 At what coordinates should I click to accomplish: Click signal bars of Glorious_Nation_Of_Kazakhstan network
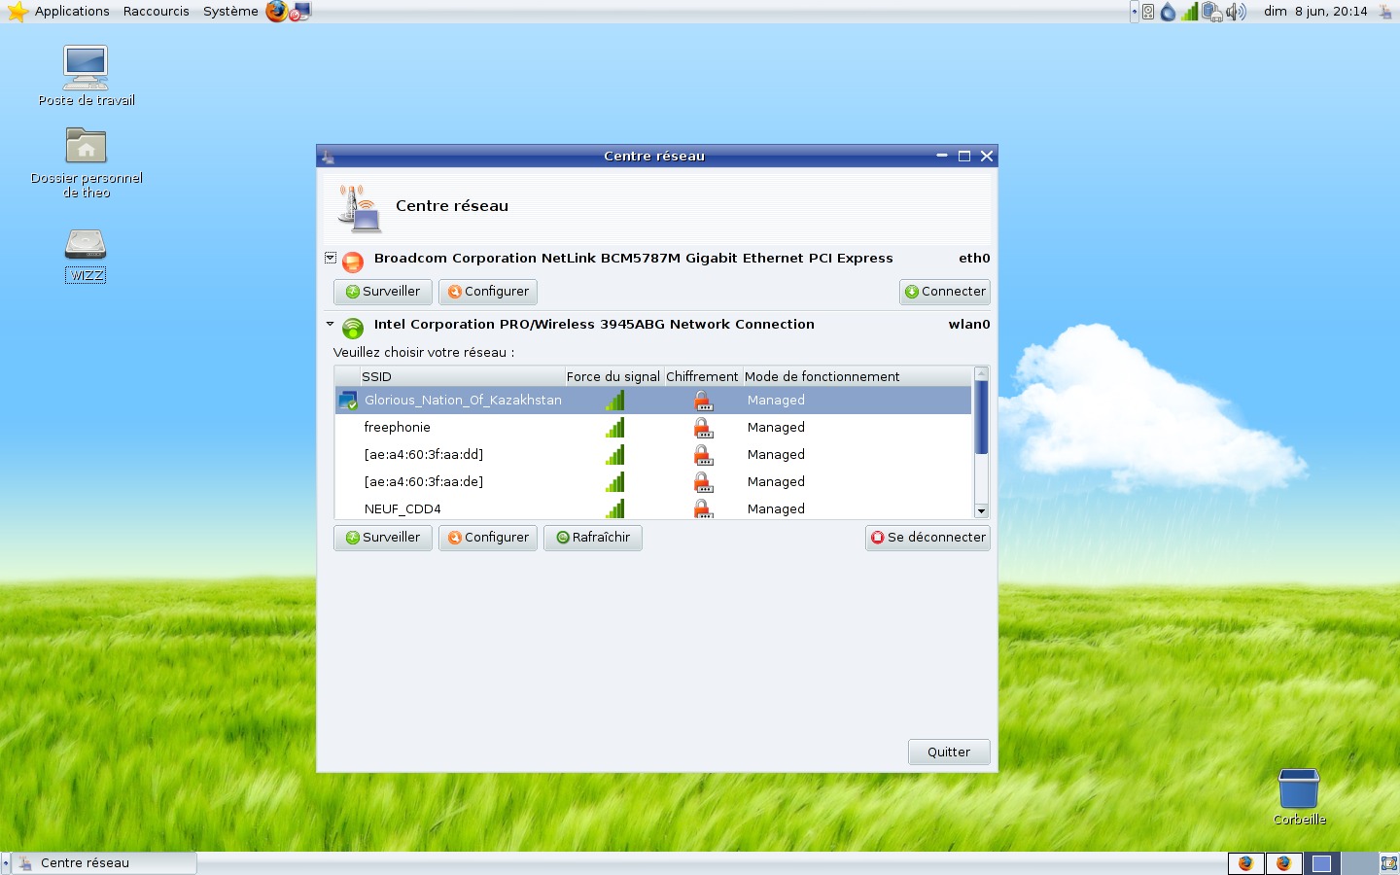[x=614, y=400]
